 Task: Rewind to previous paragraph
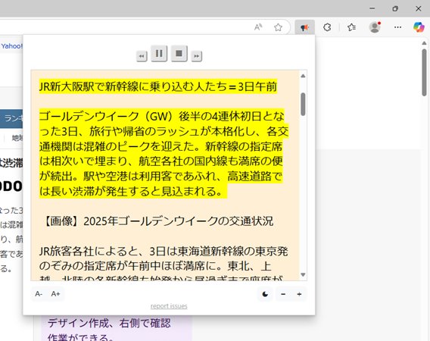142,56
